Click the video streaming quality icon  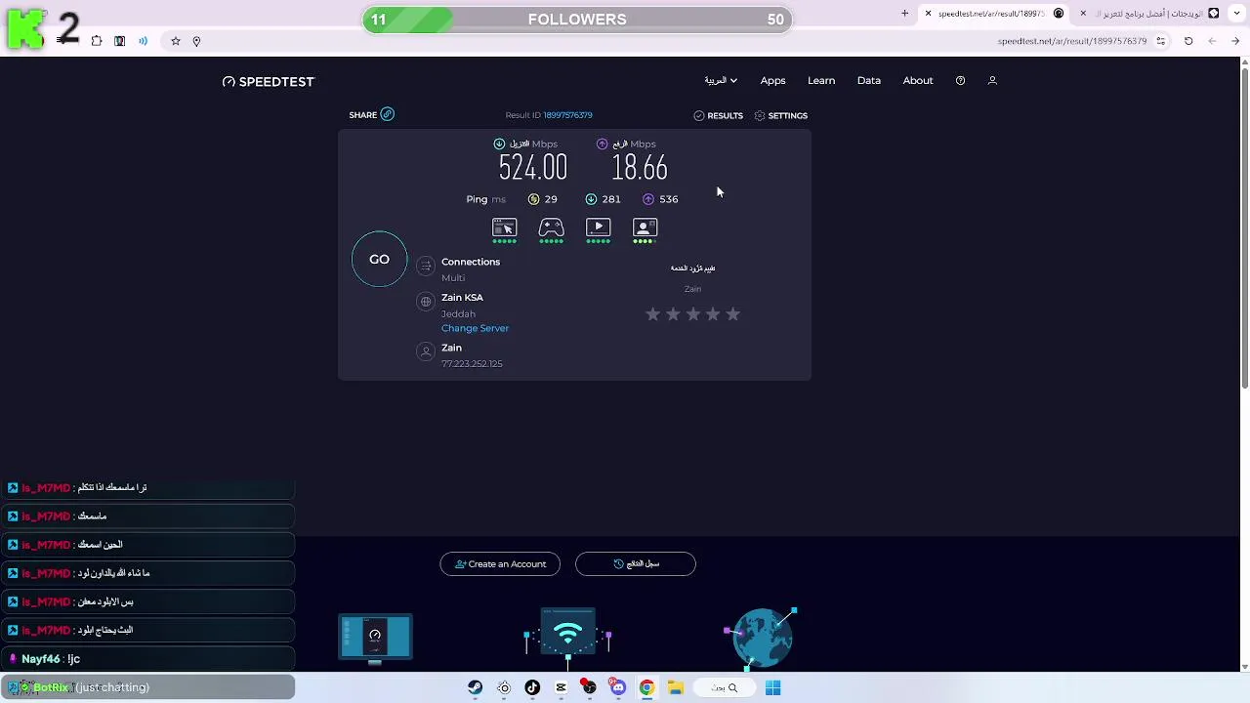(598, 227)
